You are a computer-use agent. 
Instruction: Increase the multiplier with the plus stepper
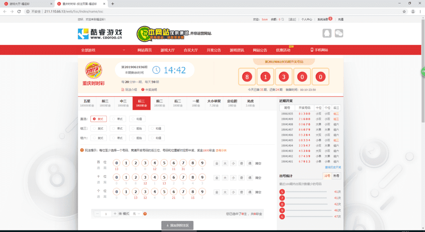coord(115,214)
